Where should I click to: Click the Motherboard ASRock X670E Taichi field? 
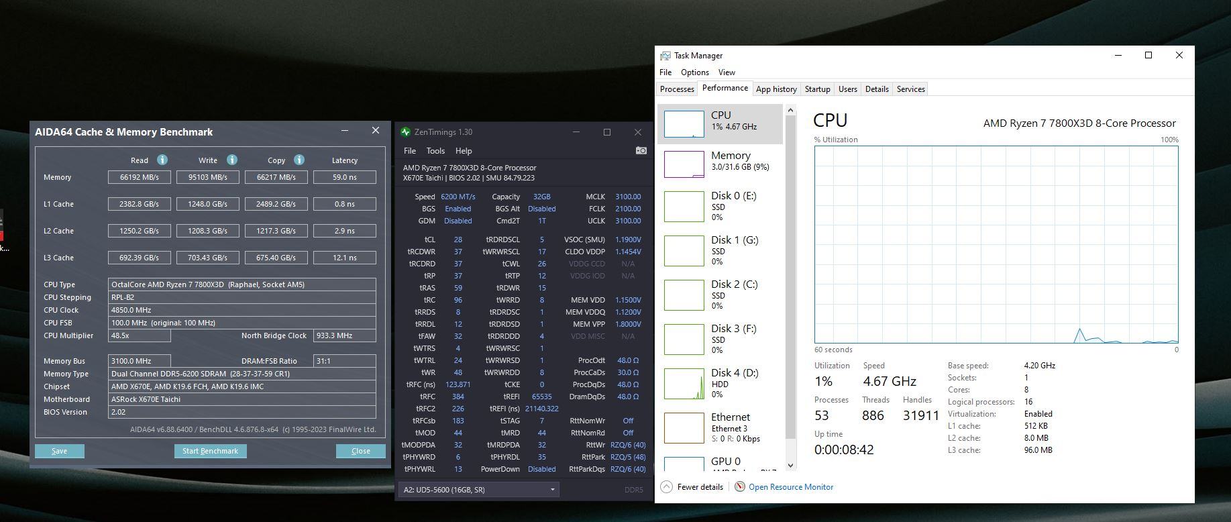[x=242, y=399]
